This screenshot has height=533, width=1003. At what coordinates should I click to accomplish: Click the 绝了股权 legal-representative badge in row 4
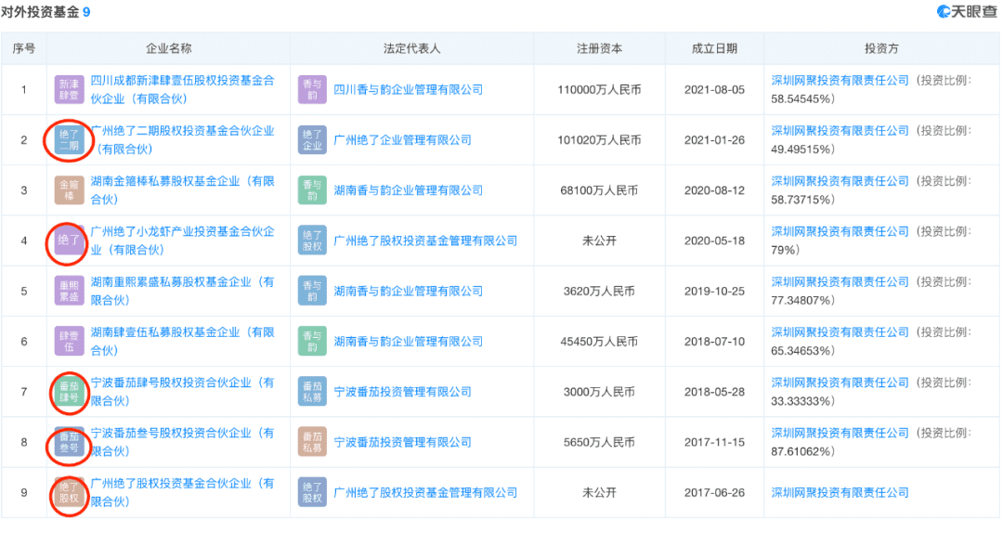click(x=312, y=241)
